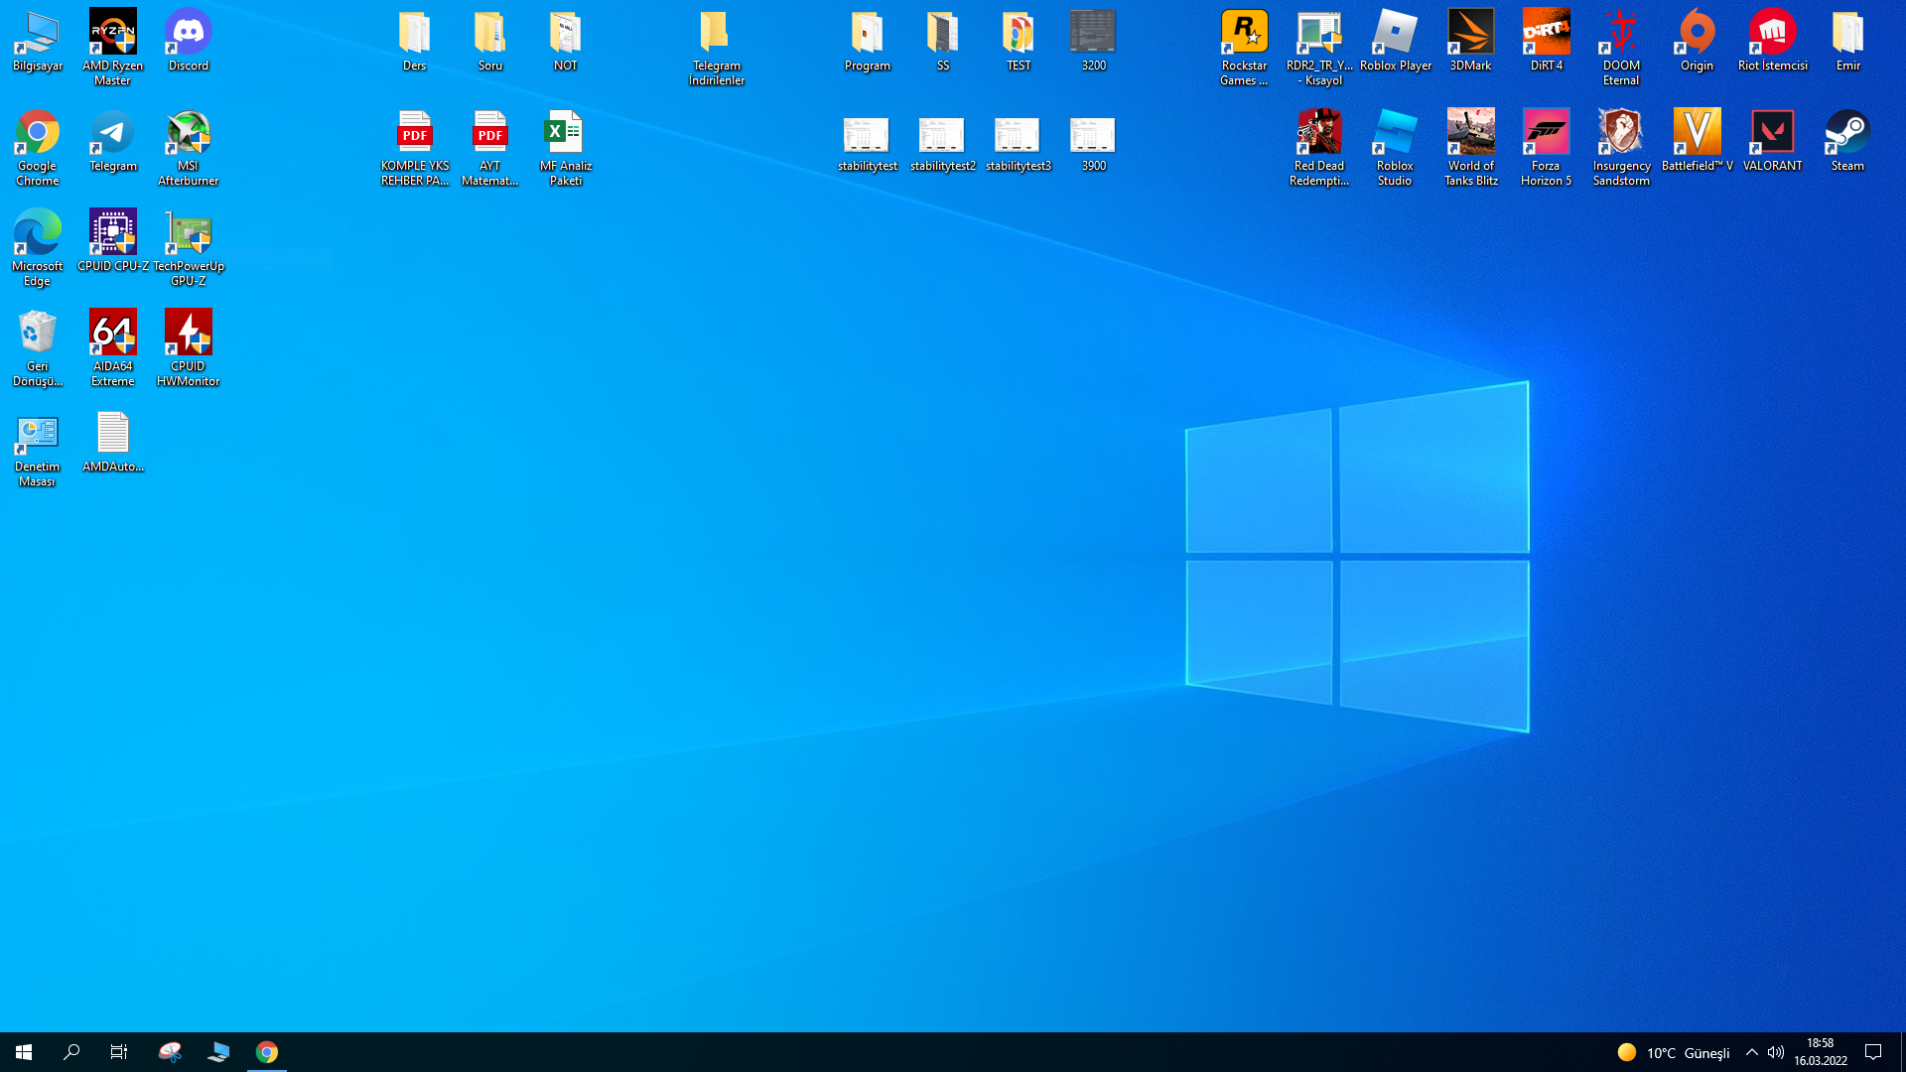Select the NOT folder
Viewport: 1906px width, 1072px height.
point(566,42)
